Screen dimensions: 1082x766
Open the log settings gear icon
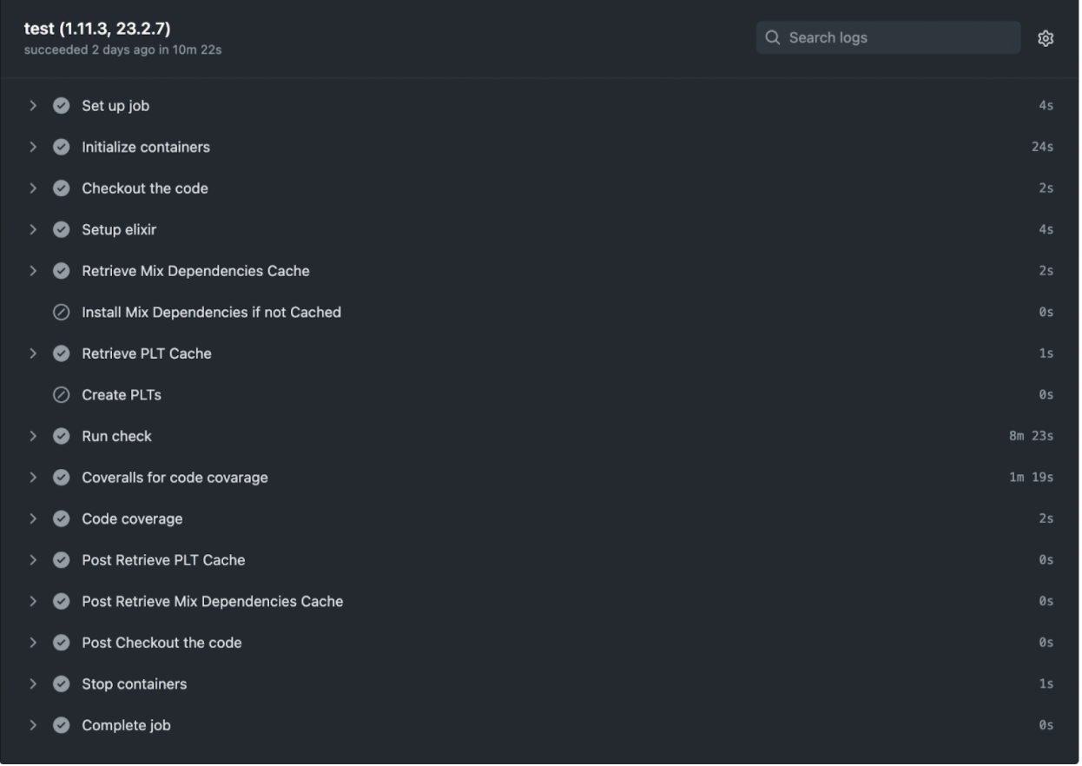point(1046,38)
